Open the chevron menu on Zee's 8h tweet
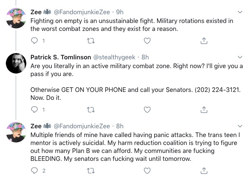249x178 pixels. coord(240,126)
